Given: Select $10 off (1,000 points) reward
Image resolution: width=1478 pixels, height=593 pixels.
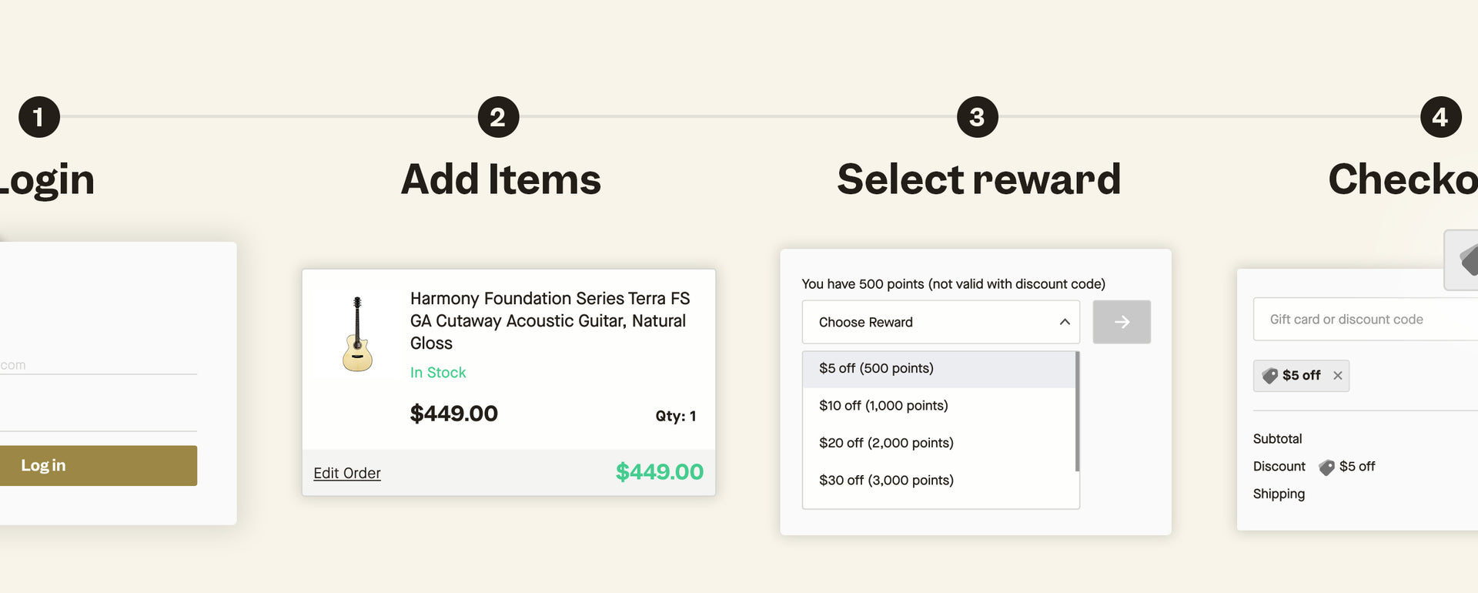Looking at the screenshot, I should 883,406.
